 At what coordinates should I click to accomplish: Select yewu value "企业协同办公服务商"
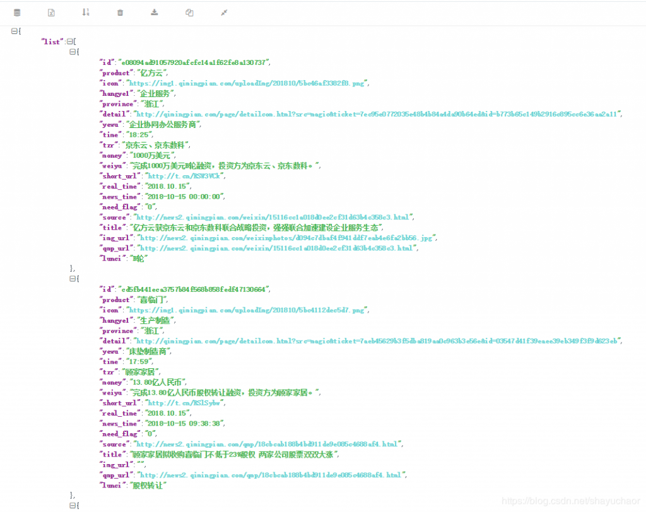click(163, 124)
